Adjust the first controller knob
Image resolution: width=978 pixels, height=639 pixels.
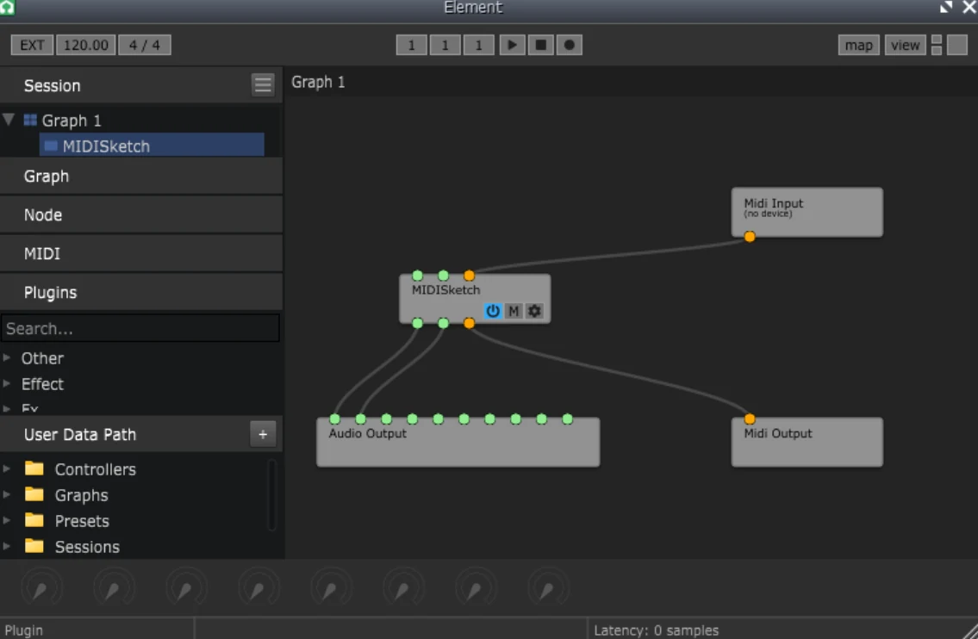41,587
